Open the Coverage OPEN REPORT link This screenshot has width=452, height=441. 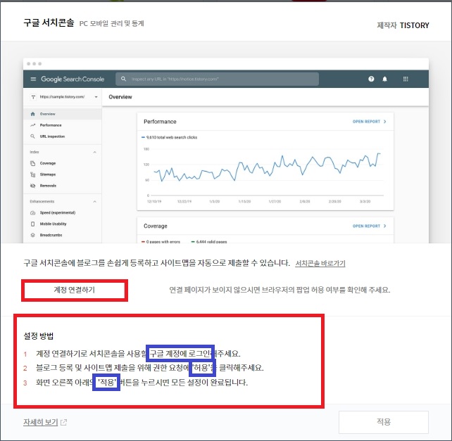pos(369,226)
